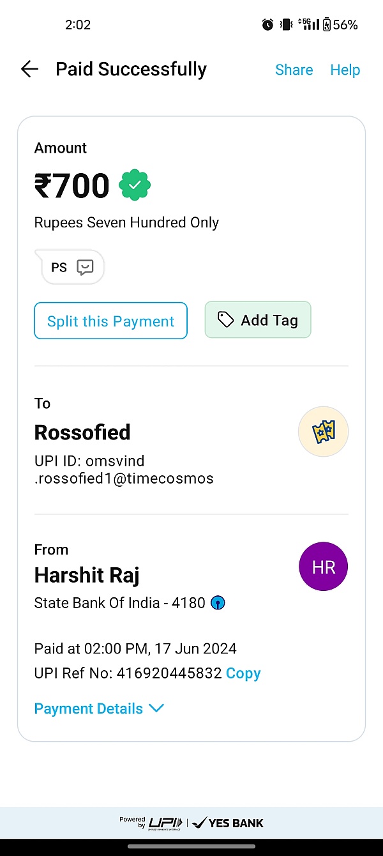Tap the green verified checkmark badge
383x856 pixels.
135,186
